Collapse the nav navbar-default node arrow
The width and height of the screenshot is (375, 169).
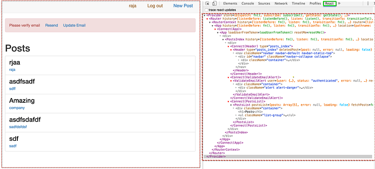pyautogui.click(x=233, y=54)
